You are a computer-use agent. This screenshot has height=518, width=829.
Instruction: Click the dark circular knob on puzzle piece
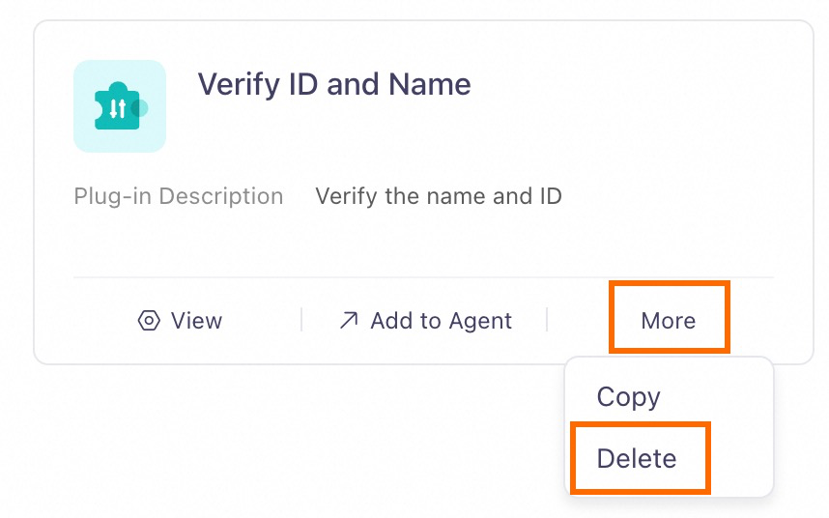[139, 108]
